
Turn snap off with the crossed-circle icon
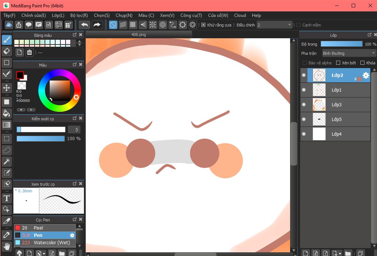point(113,25)
